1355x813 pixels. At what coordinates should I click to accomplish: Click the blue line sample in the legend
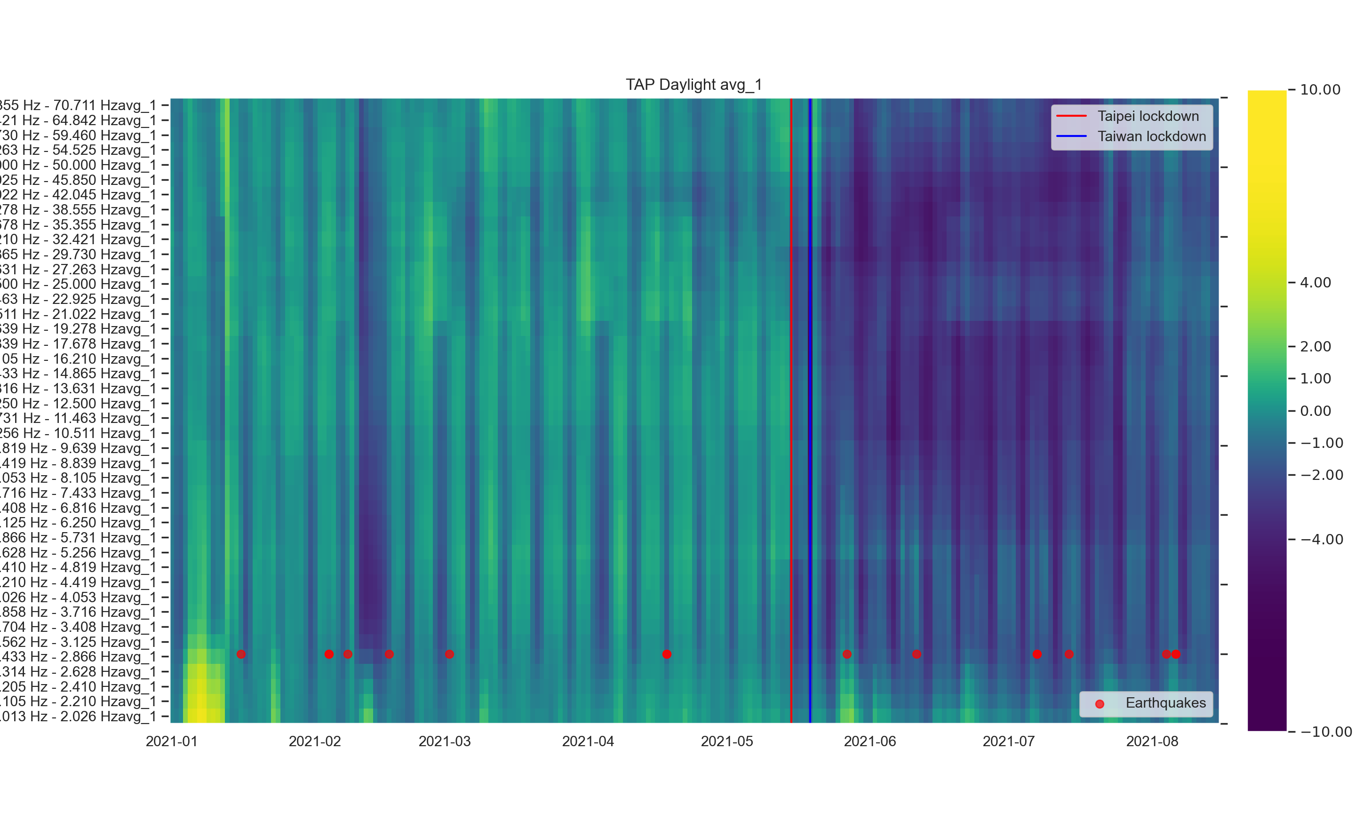coord(1071,136)
